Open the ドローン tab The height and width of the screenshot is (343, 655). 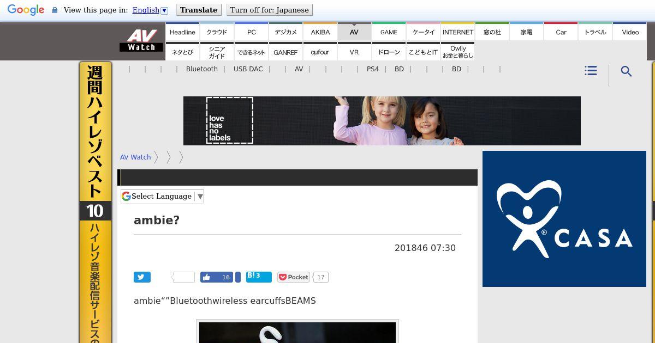(389, 52)
